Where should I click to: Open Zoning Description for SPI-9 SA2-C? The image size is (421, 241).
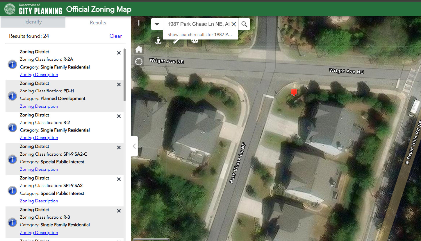pos(39,169)
